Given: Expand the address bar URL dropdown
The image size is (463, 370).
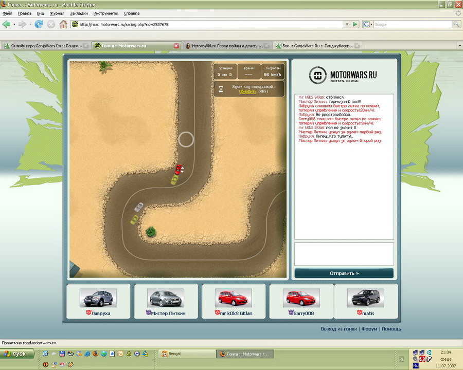Looking at the screenshot, I should point(347,24).
